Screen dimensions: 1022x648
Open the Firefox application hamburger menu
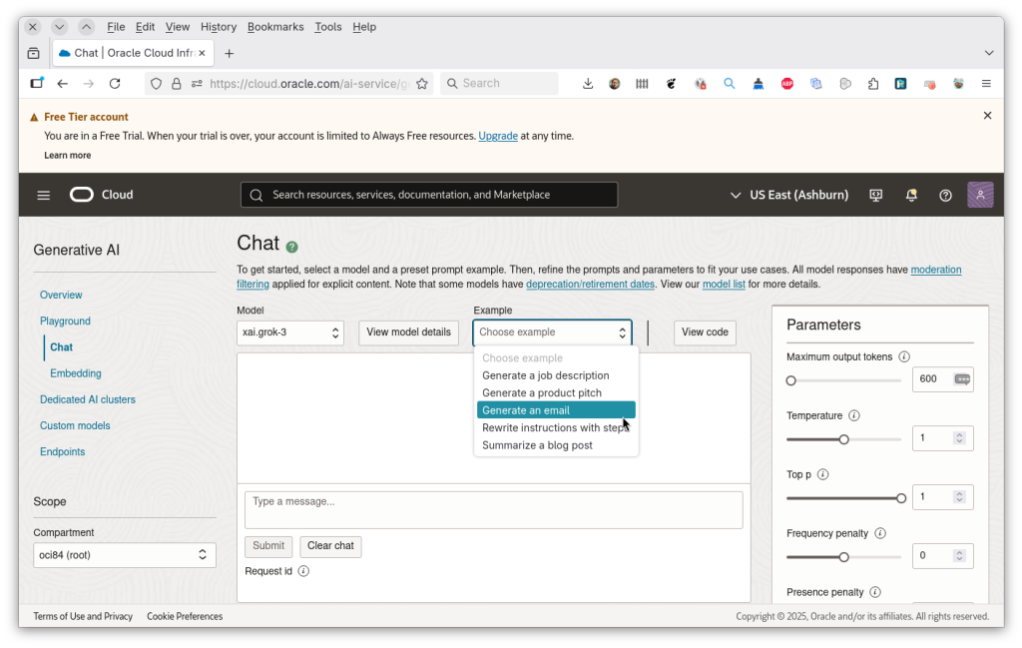pyautogui.click(x=986, y=84)
